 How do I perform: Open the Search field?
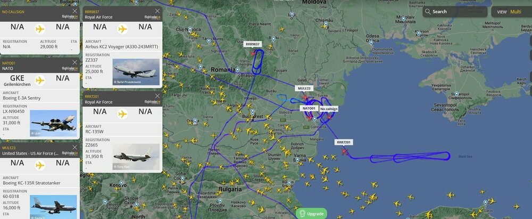pos(455,12)
